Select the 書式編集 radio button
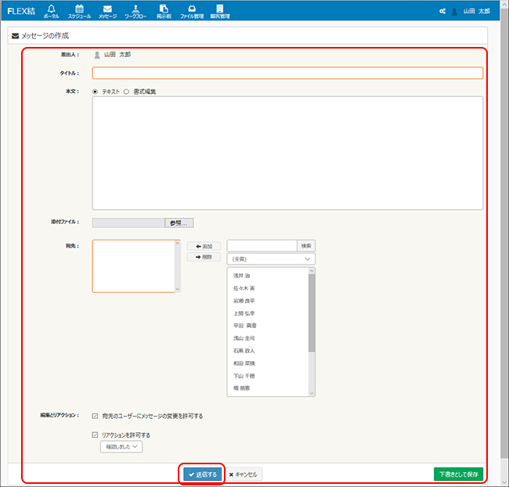 point(126,92)
